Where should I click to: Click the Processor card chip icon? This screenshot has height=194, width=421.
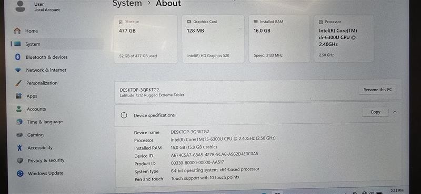321,22
